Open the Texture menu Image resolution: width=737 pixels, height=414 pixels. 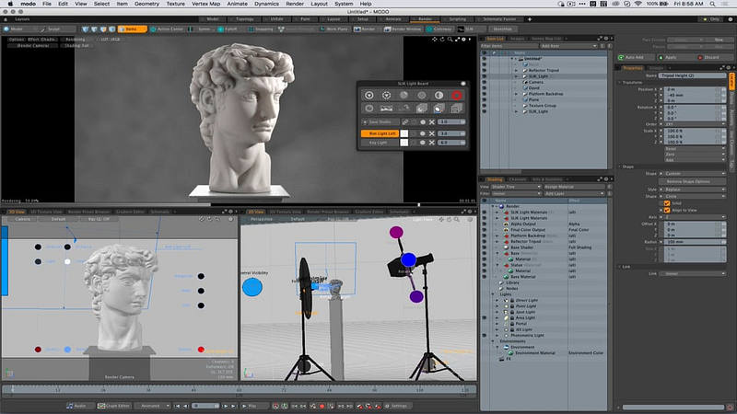pyautogui.click(x=175, y=4)
